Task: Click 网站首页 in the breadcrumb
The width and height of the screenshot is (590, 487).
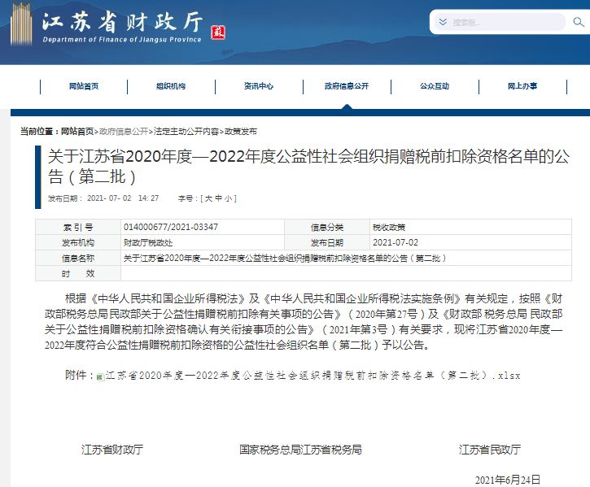Action: point(77,131)
